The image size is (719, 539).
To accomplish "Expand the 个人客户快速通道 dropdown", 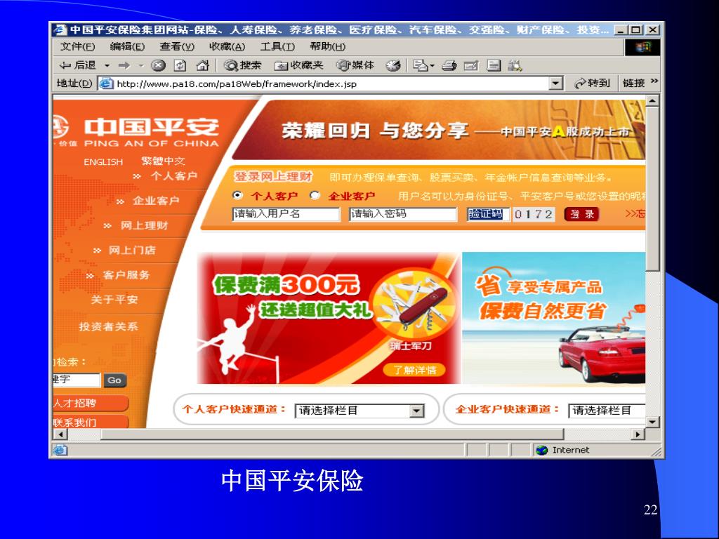I will [416, 411].
